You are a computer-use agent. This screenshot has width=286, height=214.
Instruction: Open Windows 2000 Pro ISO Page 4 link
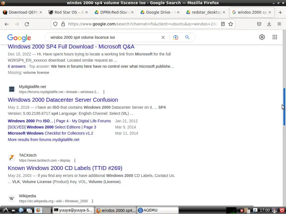tap(59, 121)
